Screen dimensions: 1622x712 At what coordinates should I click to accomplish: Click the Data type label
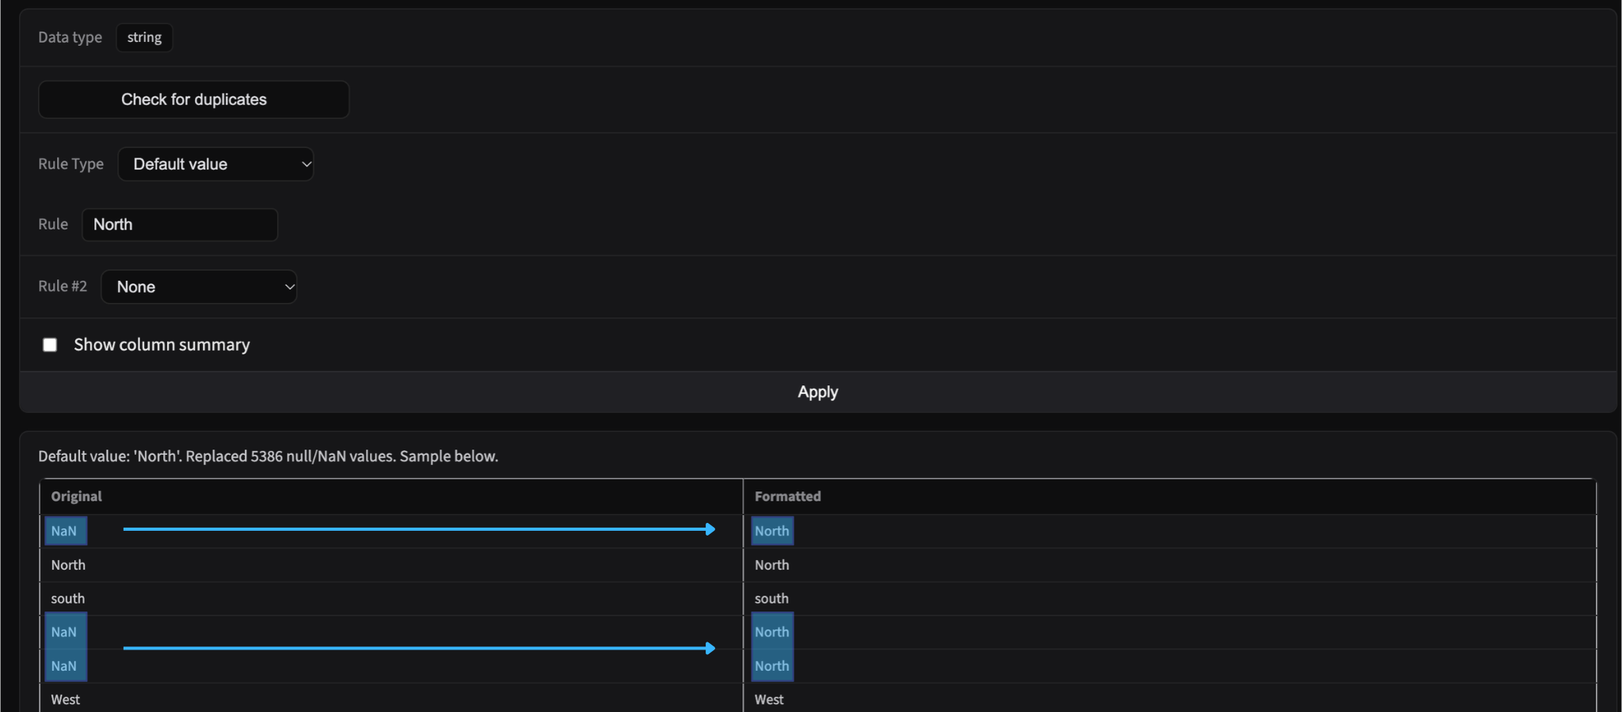pos(70,37)
